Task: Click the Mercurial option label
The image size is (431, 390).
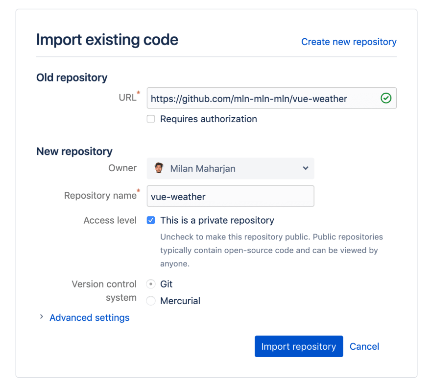Action: (x=180, y=301)
